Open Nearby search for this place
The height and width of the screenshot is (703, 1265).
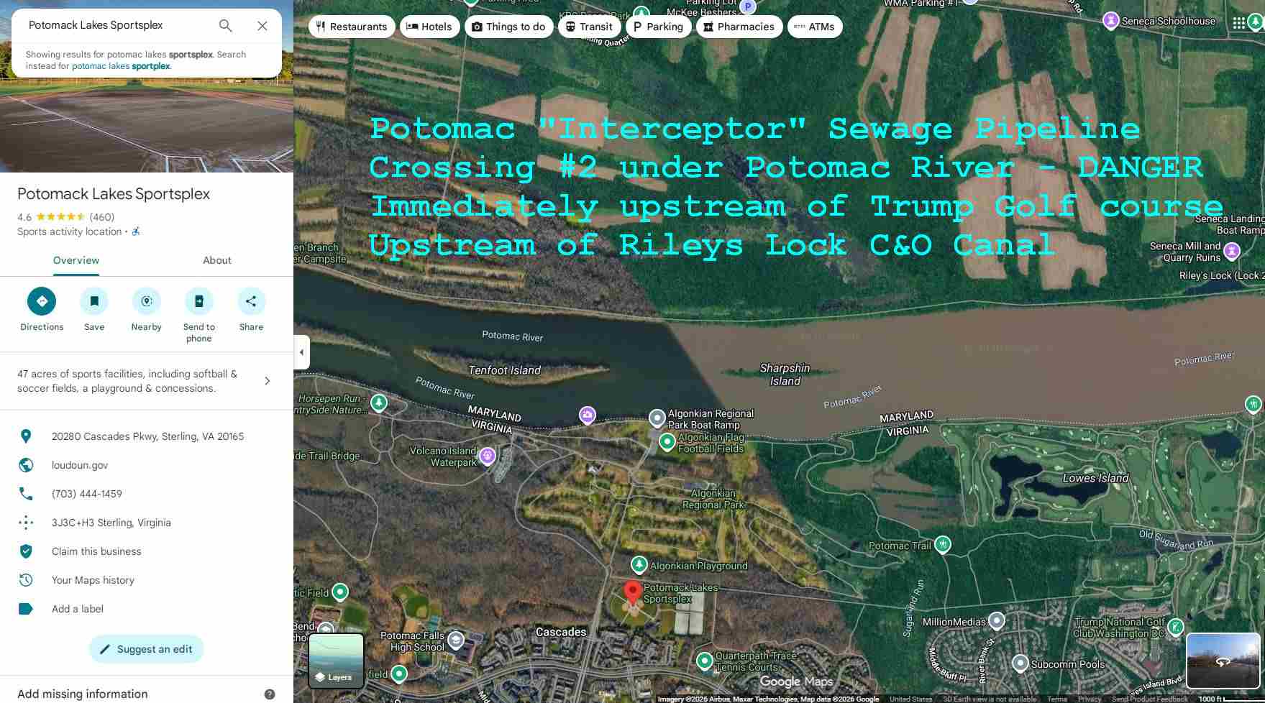coord(147,301)
